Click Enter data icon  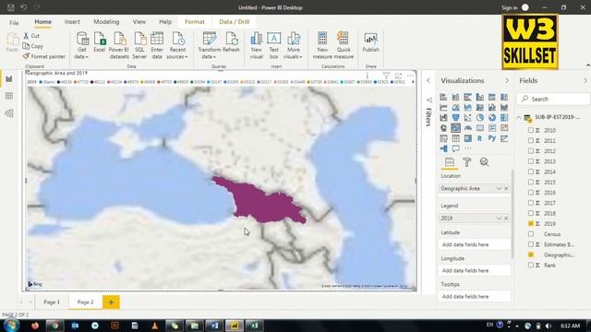pyautogui.click(x=157, y=39)
